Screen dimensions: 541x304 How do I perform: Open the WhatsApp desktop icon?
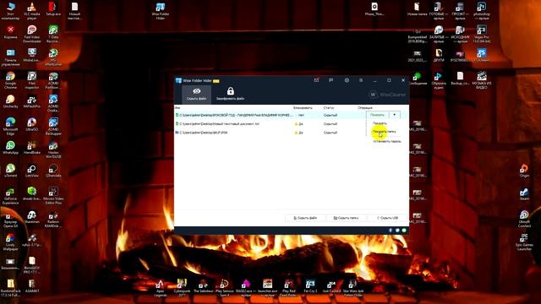click(x=10, y=147)
